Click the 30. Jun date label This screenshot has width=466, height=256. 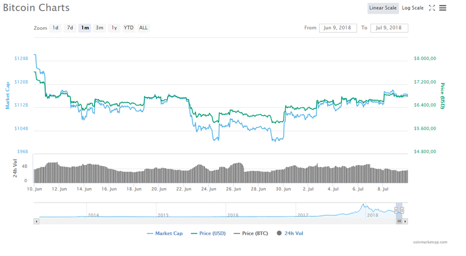click(x=283, y=189)
